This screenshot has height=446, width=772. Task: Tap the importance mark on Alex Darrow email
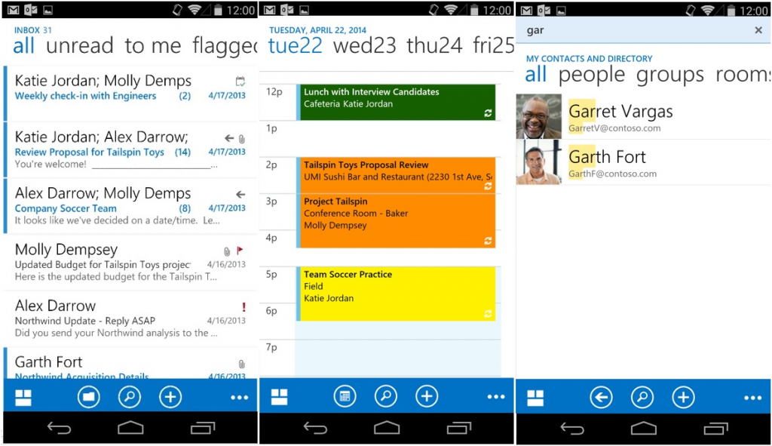pyautogui.click(x=244, y=307)
